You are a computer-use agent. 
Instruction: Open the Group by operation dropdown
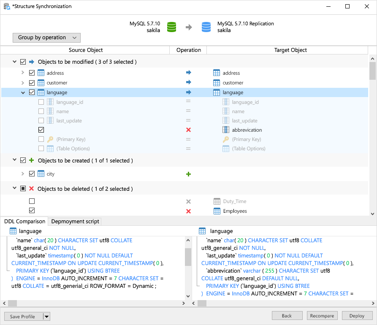coord(46,38)
